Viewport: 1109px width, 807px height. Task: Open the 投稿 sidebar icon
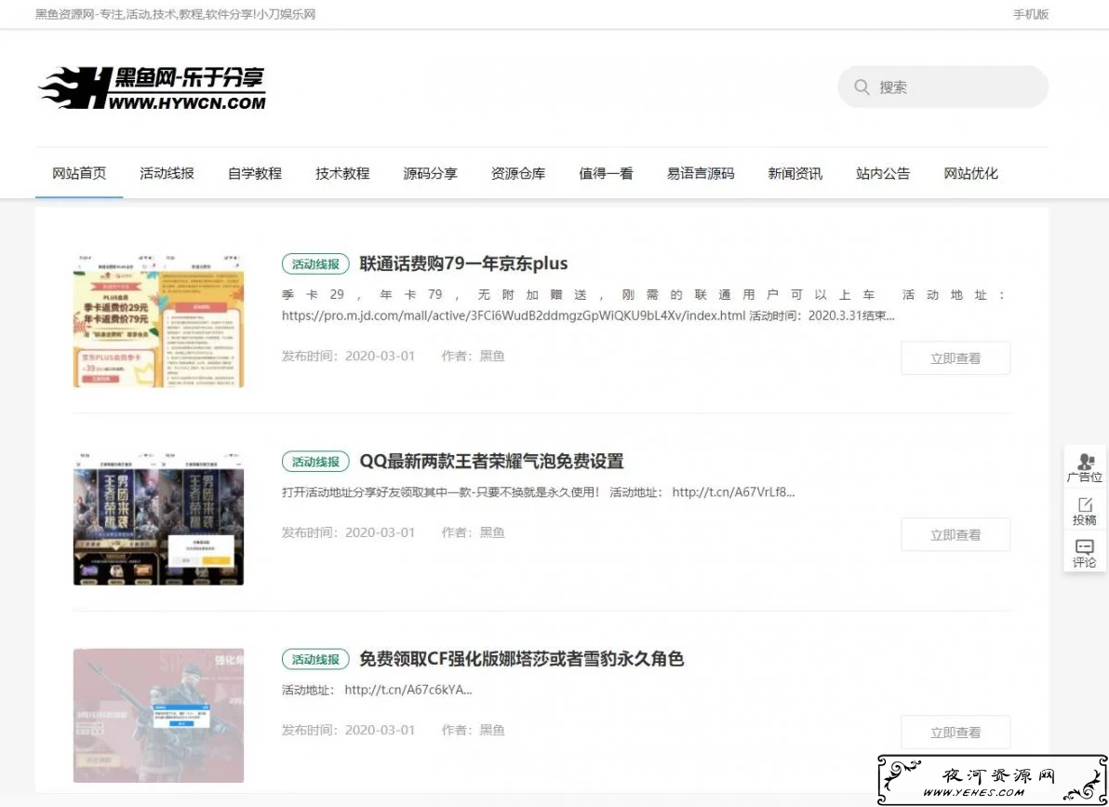pos(1084,512)
